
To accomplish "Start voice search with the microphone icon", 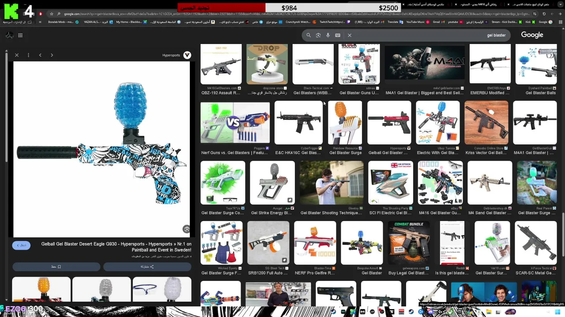I will [x=328, y=35].
